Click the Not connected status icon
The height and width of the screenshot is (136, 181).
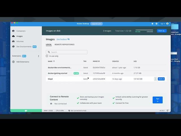tap(51, 104)
